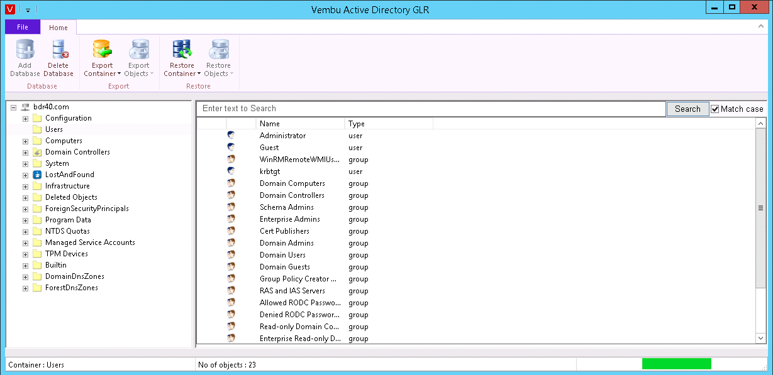Click the Domain Computers group icon
The height and width of the screenshot is (375, 773).
pos(231,183)
